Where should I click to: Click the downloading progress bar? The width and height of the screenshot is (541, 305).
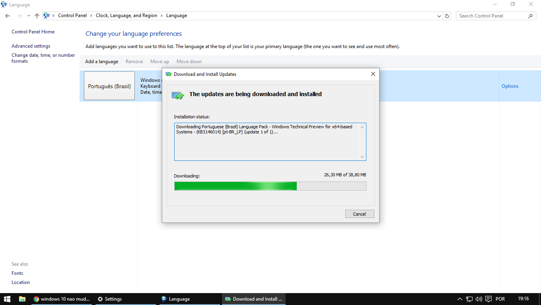coord(270,186)
